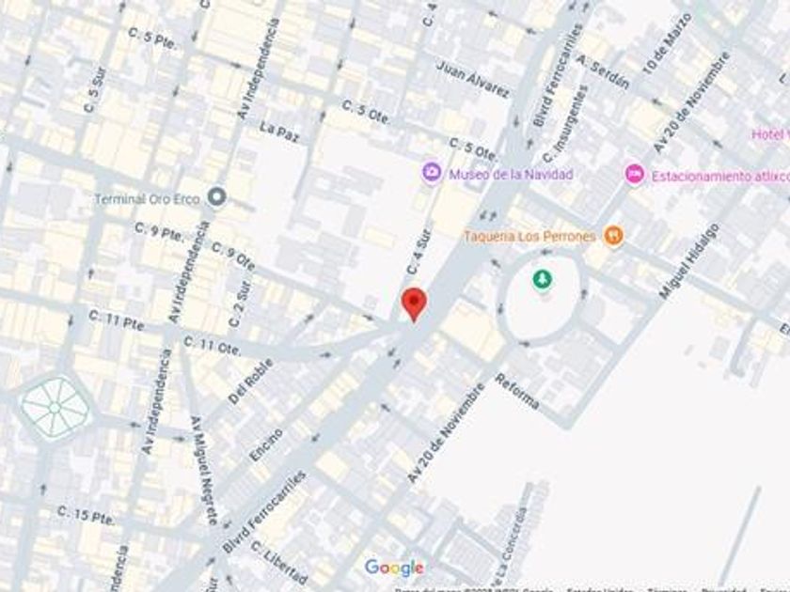Screen dimensions: 790x592
Task: Select the Taquería Los Perrones label
Action: tap(529, 236)
